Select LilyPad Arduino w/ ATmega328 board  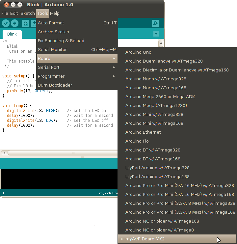(x=177, y=168)
